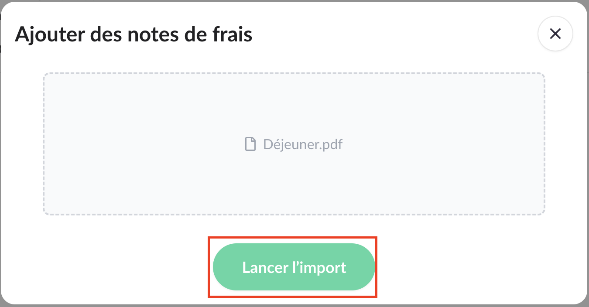589x307 pixels.
Task: Click the uploaded document's page icon
Action: (x=250, y=144)
